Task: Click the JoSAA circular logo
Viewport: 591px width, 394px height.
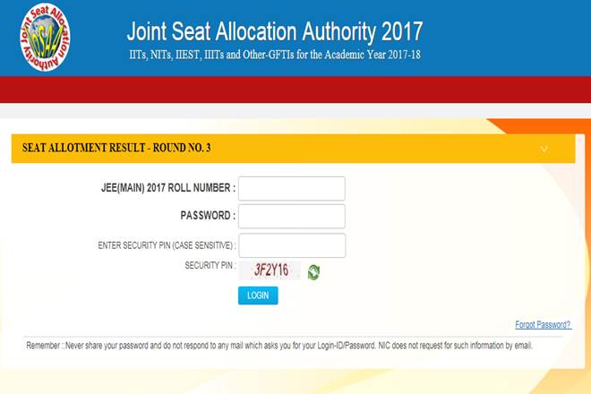Action: pyautogui.click(x=43, y=38)
